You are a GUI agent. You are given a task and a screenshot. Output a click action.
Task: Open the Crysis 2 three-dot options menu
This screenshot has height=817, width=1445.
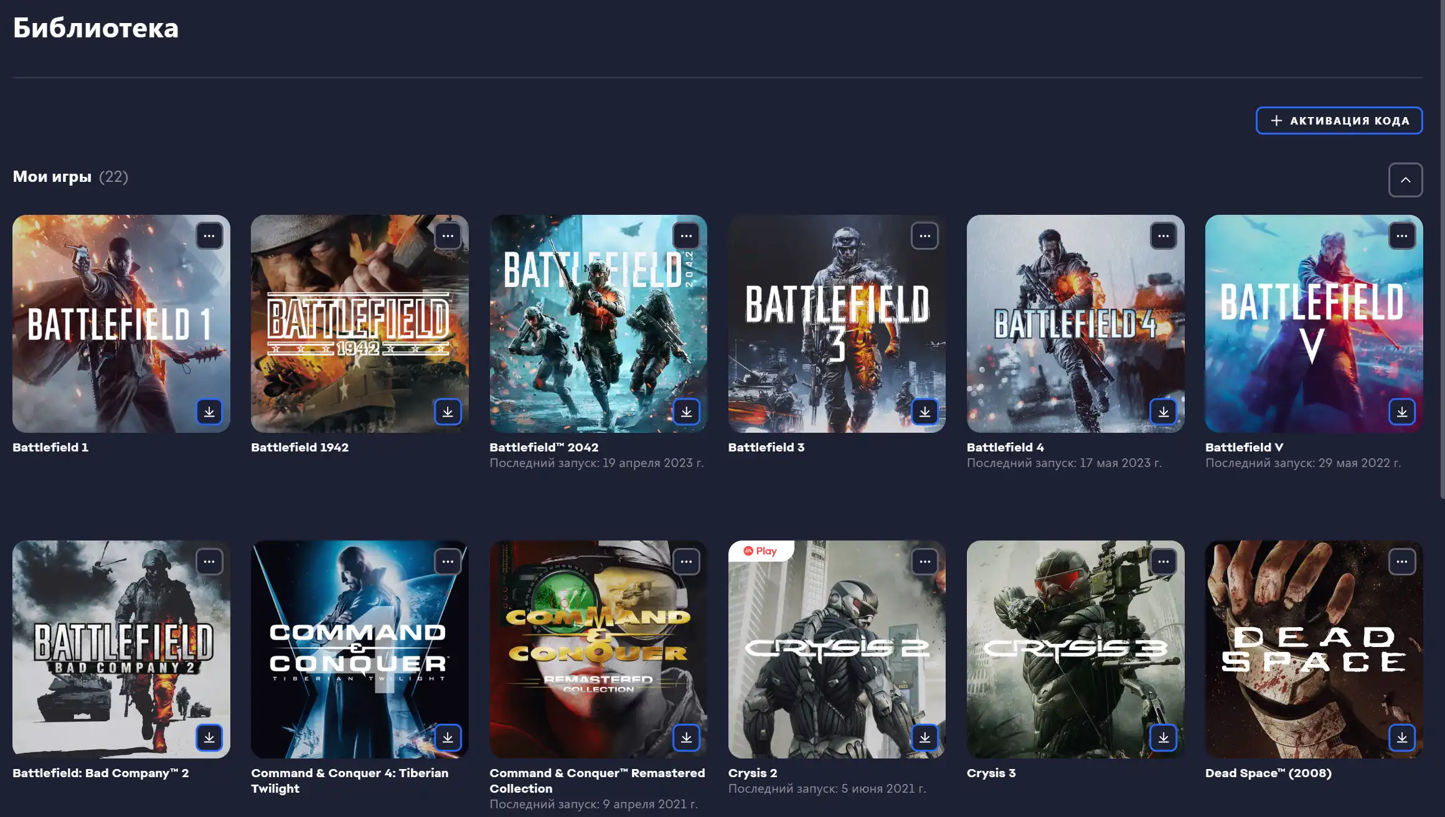925,562
